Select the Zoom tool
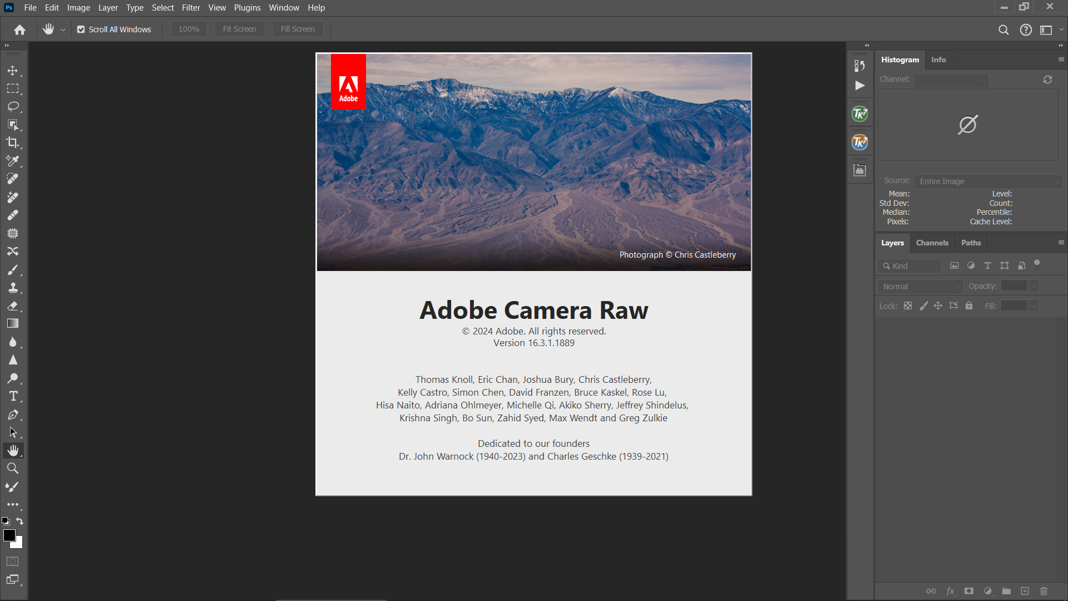Viewport: 1068px width, 601px height. tap(13, 468)
